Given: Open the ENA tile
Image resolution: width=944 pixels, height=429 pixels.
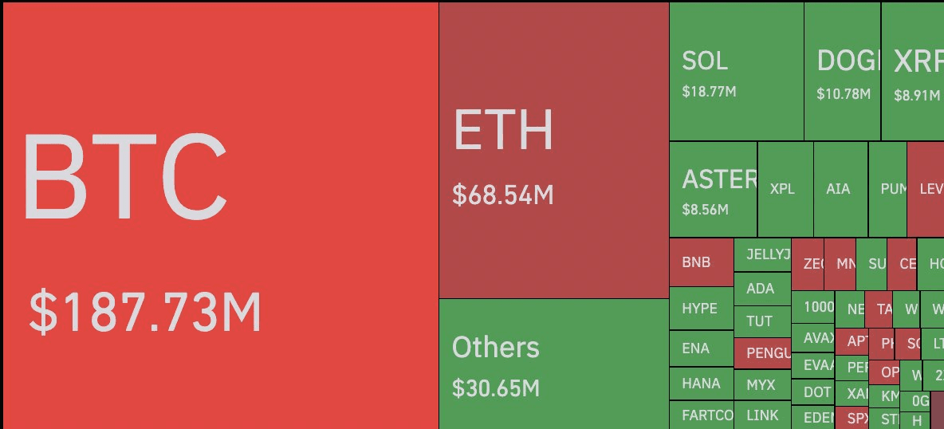Looking at the screenshot, I should tap(700, 348).
